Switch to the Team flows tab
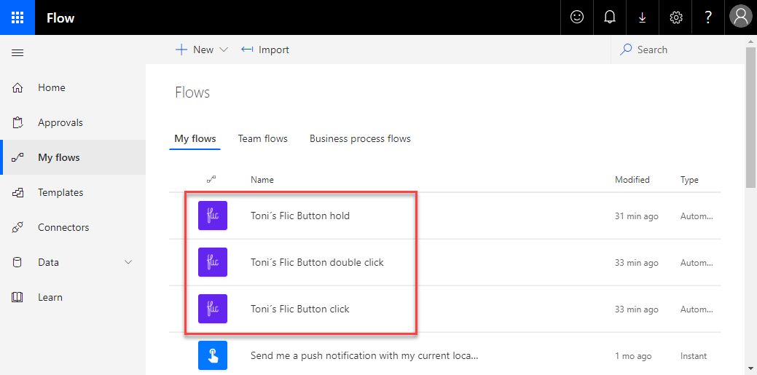Image resolution: width=757 pixels, height=375 pixels. pyautogui.click(x=262, y=138)
